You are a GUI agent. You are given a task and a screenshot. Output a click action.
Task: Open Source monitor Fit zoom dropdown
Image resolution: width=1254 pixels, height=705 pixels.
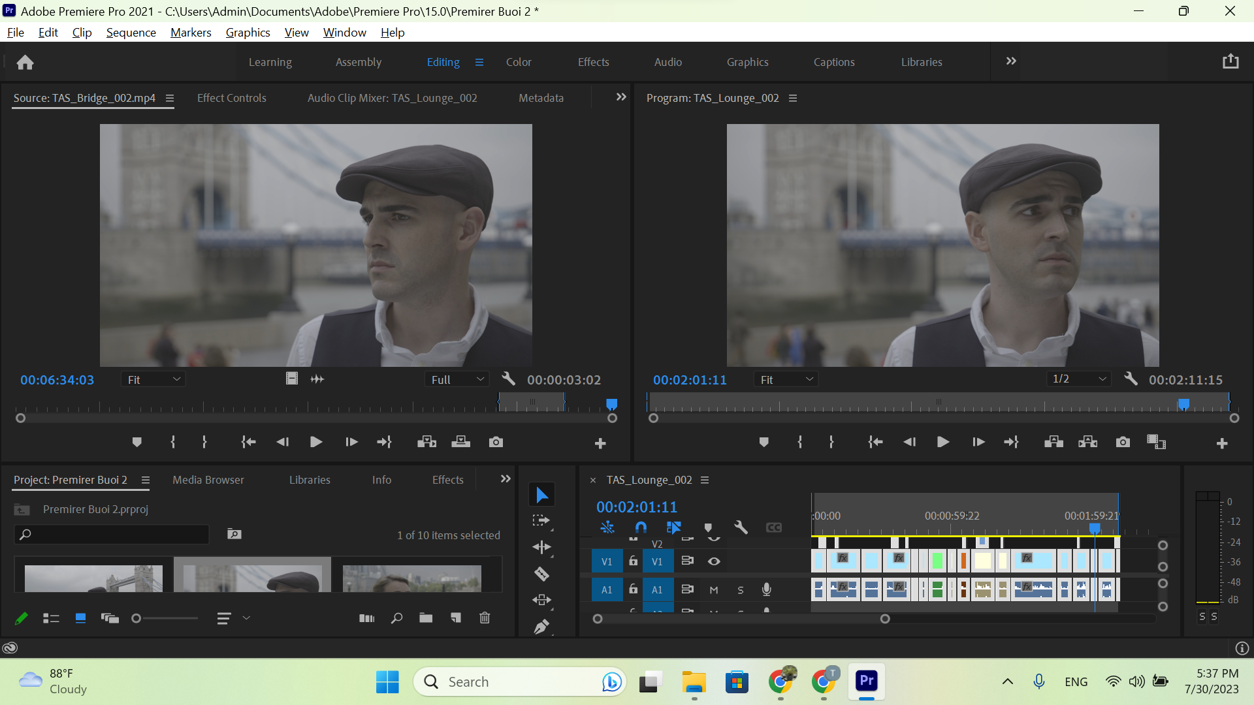(x=153, y=379)
